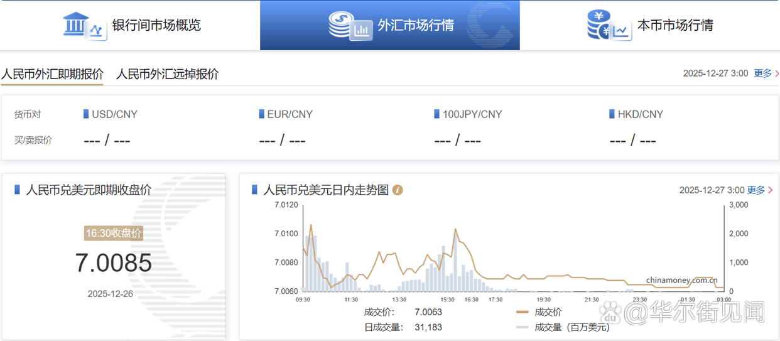Click the blue marker next to EUR/CNY
This screenshot has height=341, width=780.
[261, 114]
